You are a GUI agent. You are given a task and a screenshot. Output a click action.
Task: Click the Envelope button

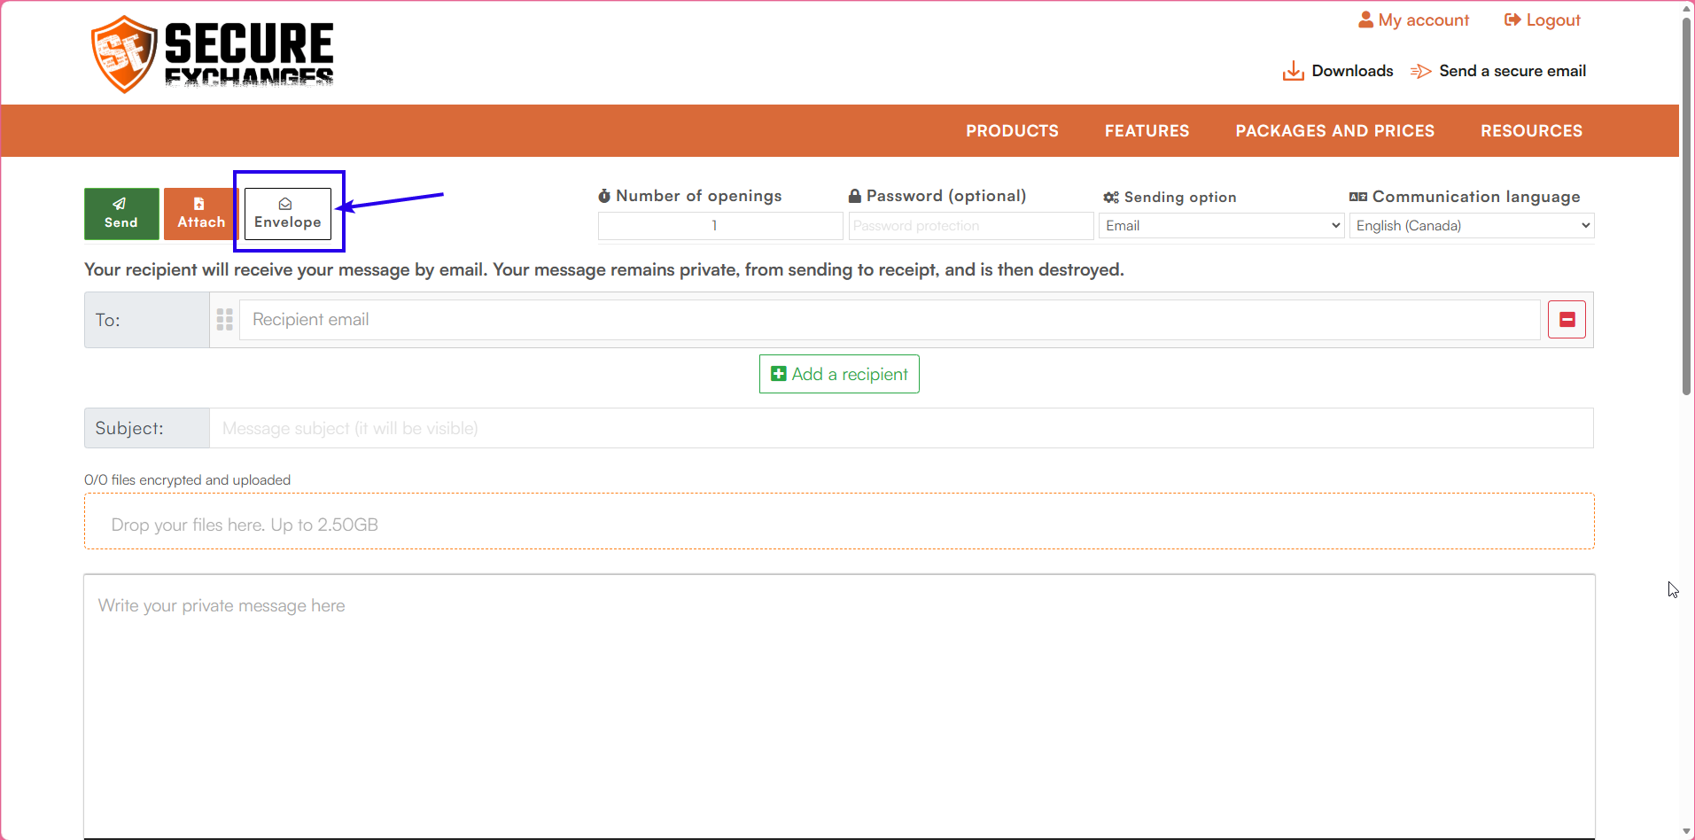click(x=288, y=214)
